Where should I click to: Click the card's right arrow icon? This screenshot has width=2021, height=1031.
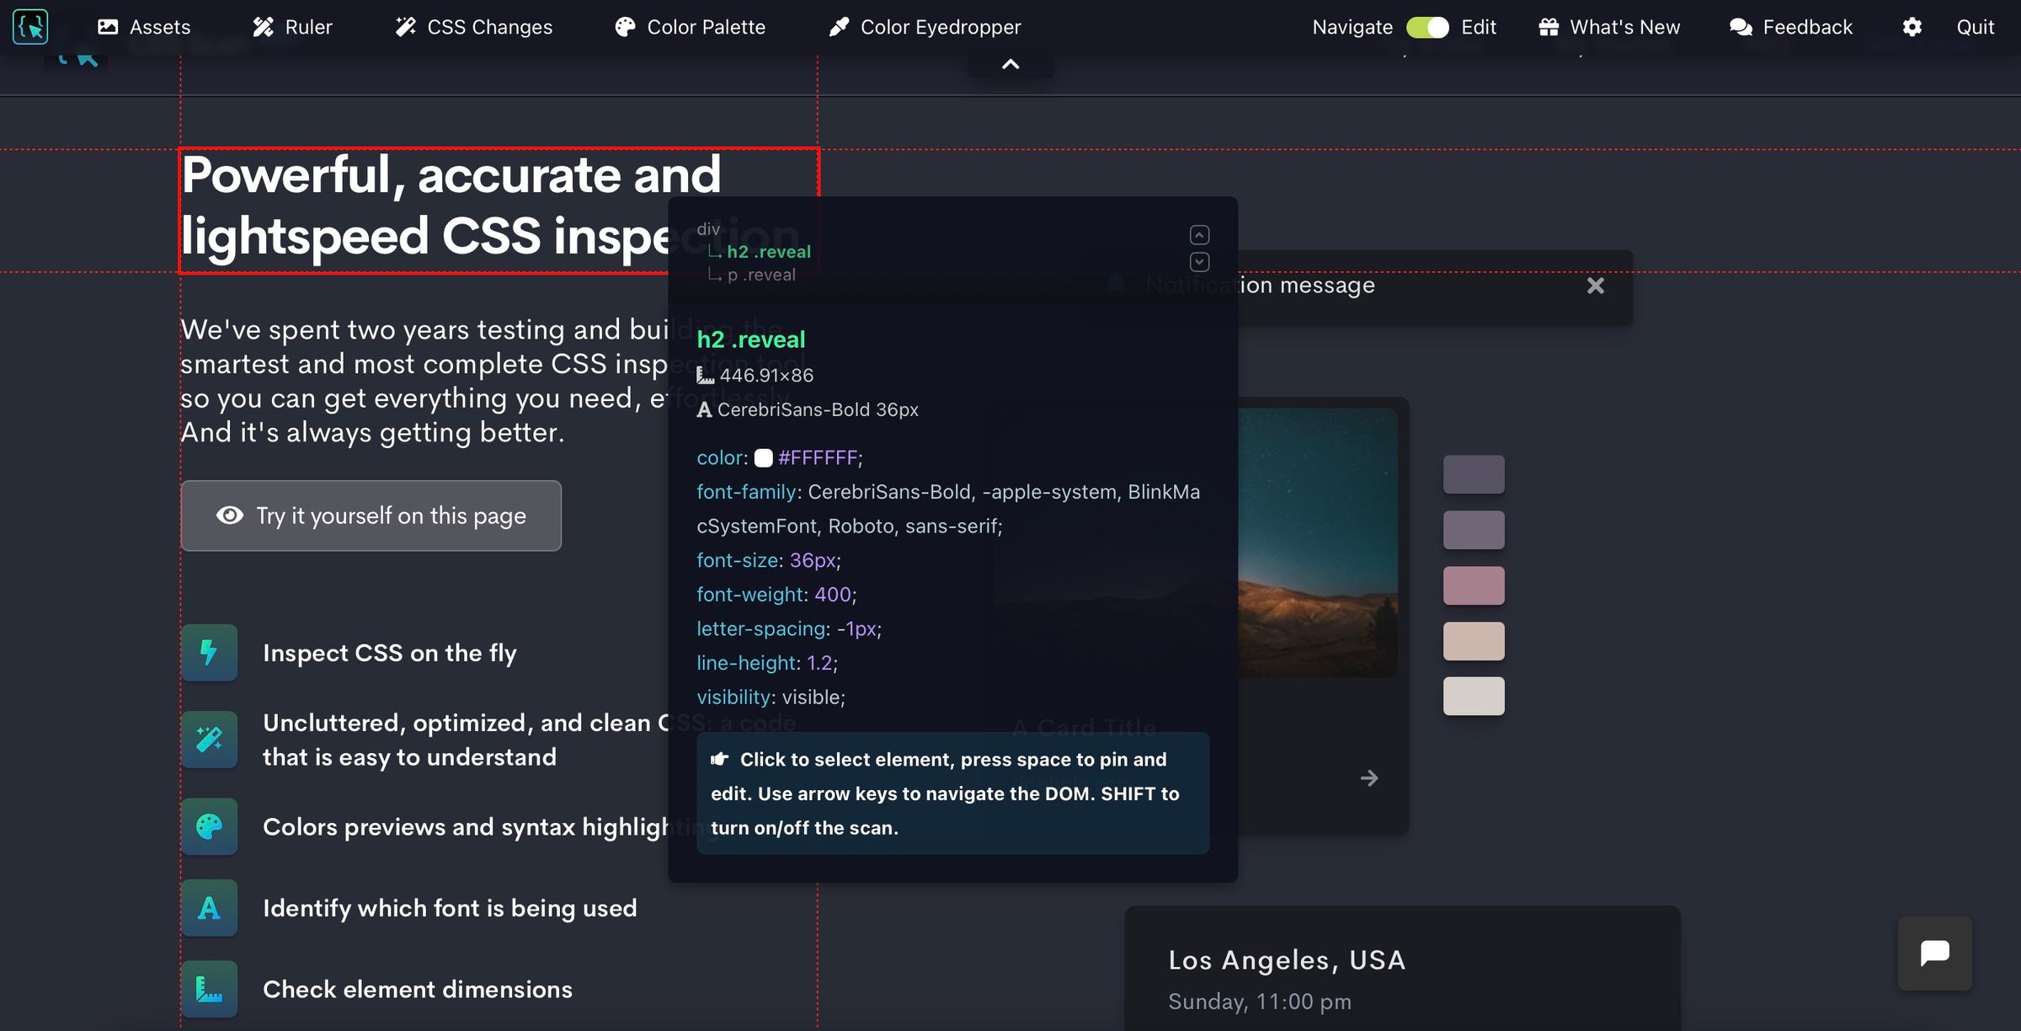pos(1369,778)
